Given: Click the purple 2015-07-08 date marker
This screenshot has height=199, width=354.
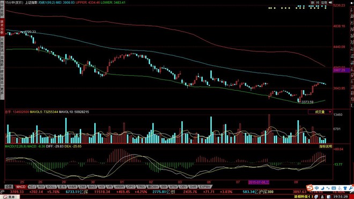Looking at the screenshot, I should (x=259, y=182).
